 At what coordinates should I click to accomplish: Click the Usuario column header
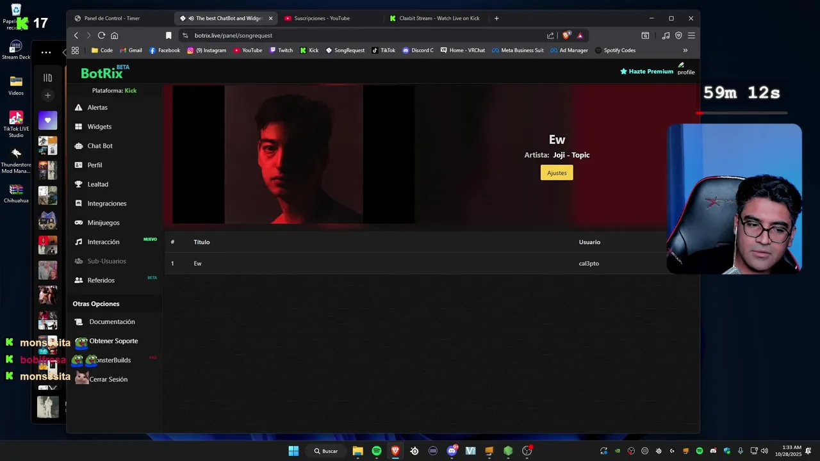pos(589,242)
